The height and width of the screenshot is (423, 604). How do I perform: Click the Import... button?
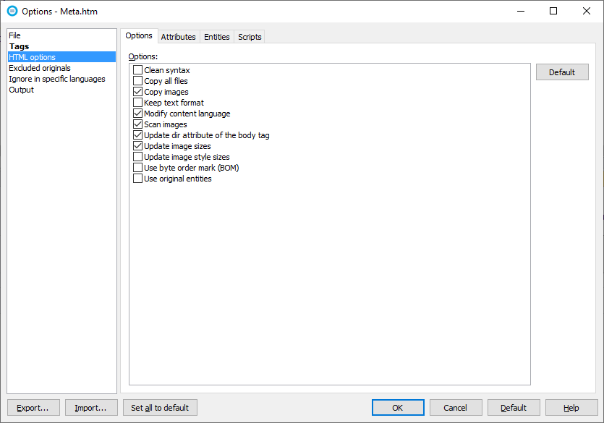pyautogui.click(x=91, y=408)
